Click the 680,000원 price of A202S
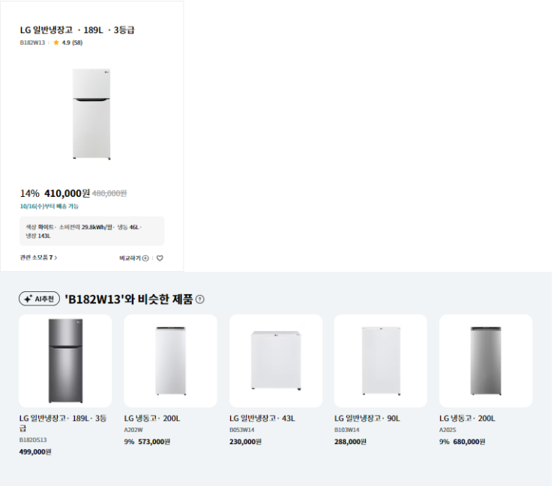This screenshot has width=557, height=486. (x=469, y=442)
